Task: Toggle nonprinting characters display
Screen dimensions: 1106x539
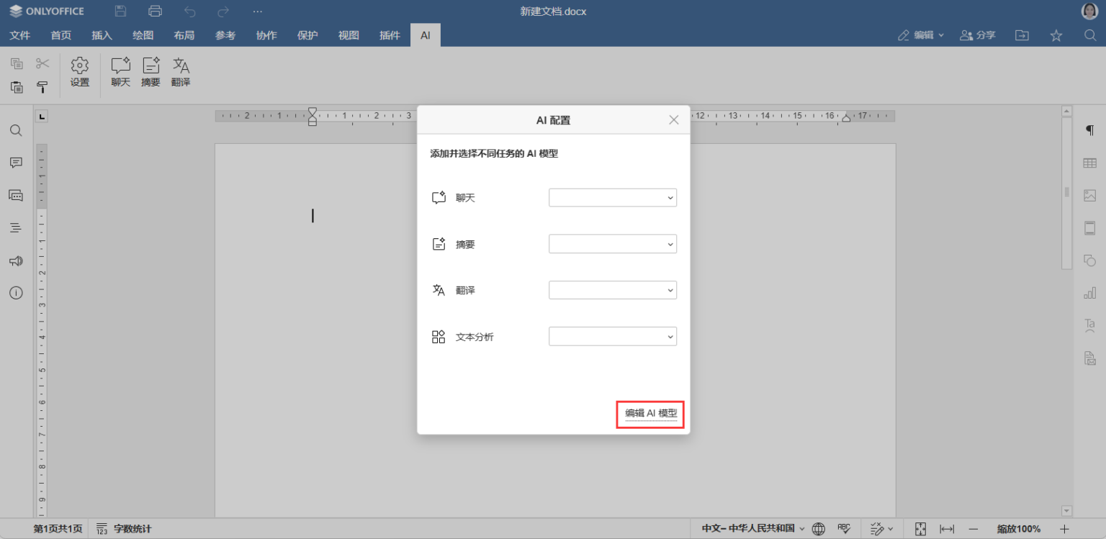Action: pos(1089,130)
